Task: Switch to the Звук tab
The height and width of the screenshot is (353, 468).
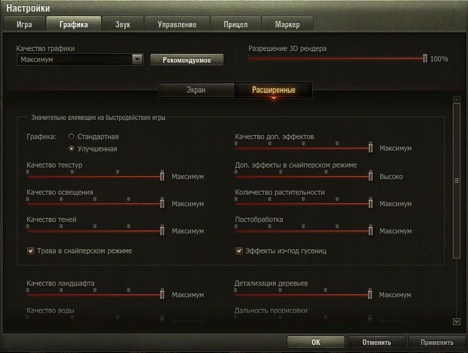Action: pos(123,24)
